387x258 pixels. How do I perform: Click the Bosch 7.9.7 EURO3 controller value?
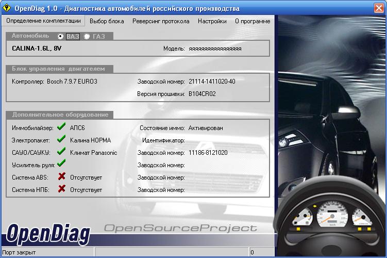[72, 82]
